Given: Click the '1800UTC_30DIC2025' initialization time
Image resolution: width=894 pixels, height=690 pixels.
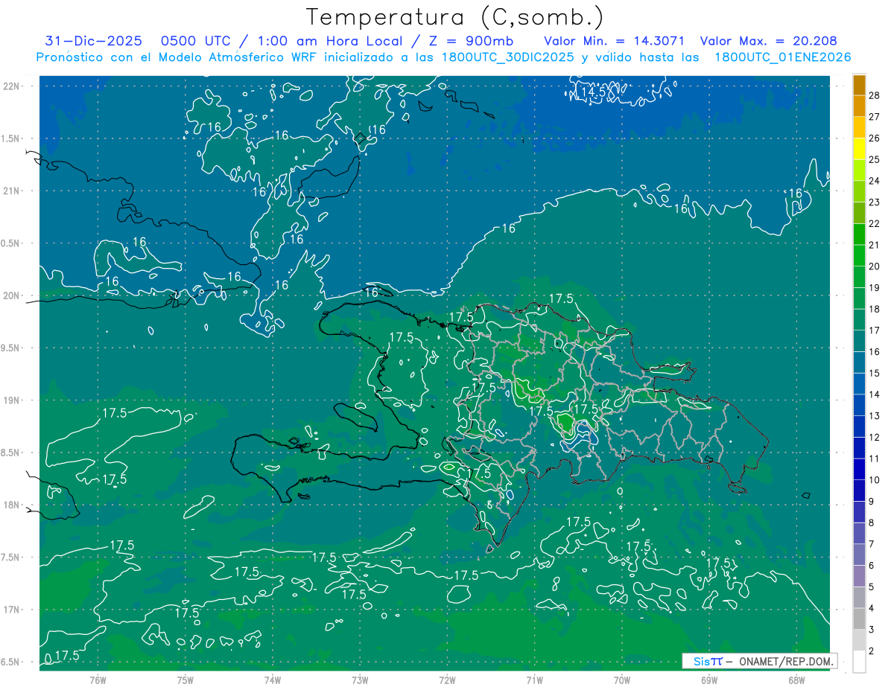Looking at the screenshot, I should pyautogui.click(x=506, y=57).
